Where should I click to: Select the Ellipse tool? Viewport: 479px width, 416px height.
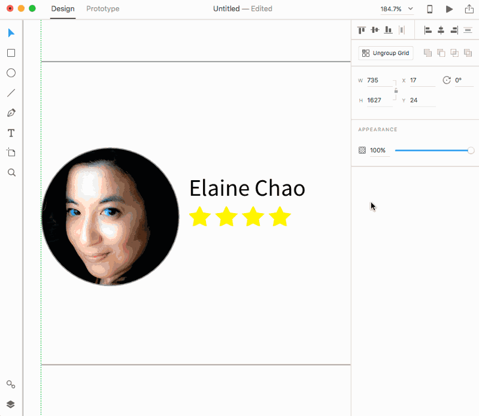point(11,73)
